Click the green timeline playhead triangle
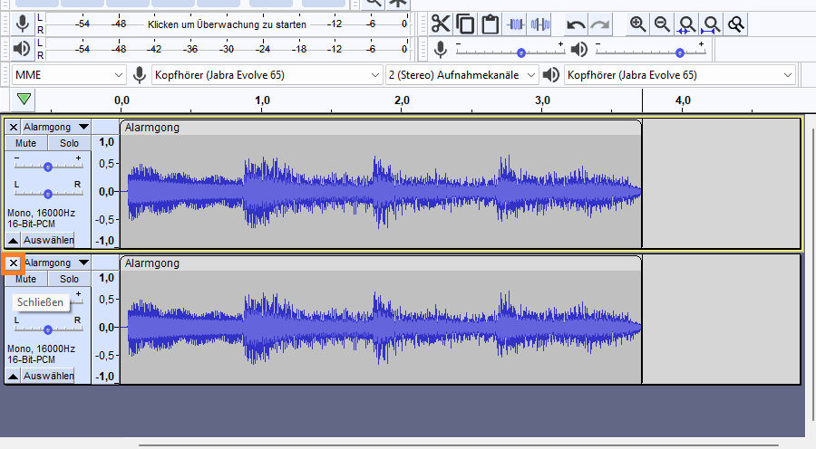 pyautogui.click(x=24, y=99)
